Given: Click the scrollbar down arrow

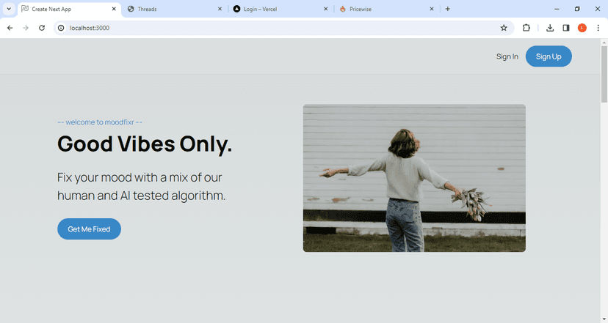Looking at the screenshot, I should (x=604, y=319).
